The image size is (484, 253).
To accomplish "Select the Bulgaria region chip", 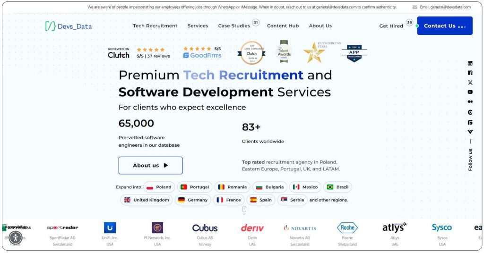I will [270, 187].
